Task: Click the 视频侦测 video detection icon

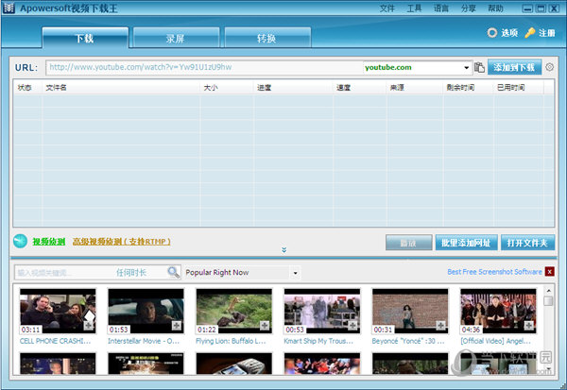Action: [20, 242]
